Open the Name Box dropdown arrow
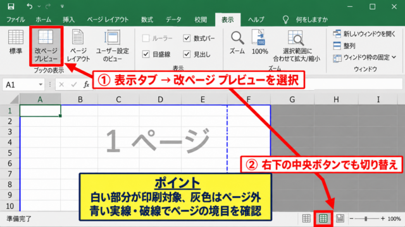The width and height of the screenshot is (405, 227). point(40,84)
